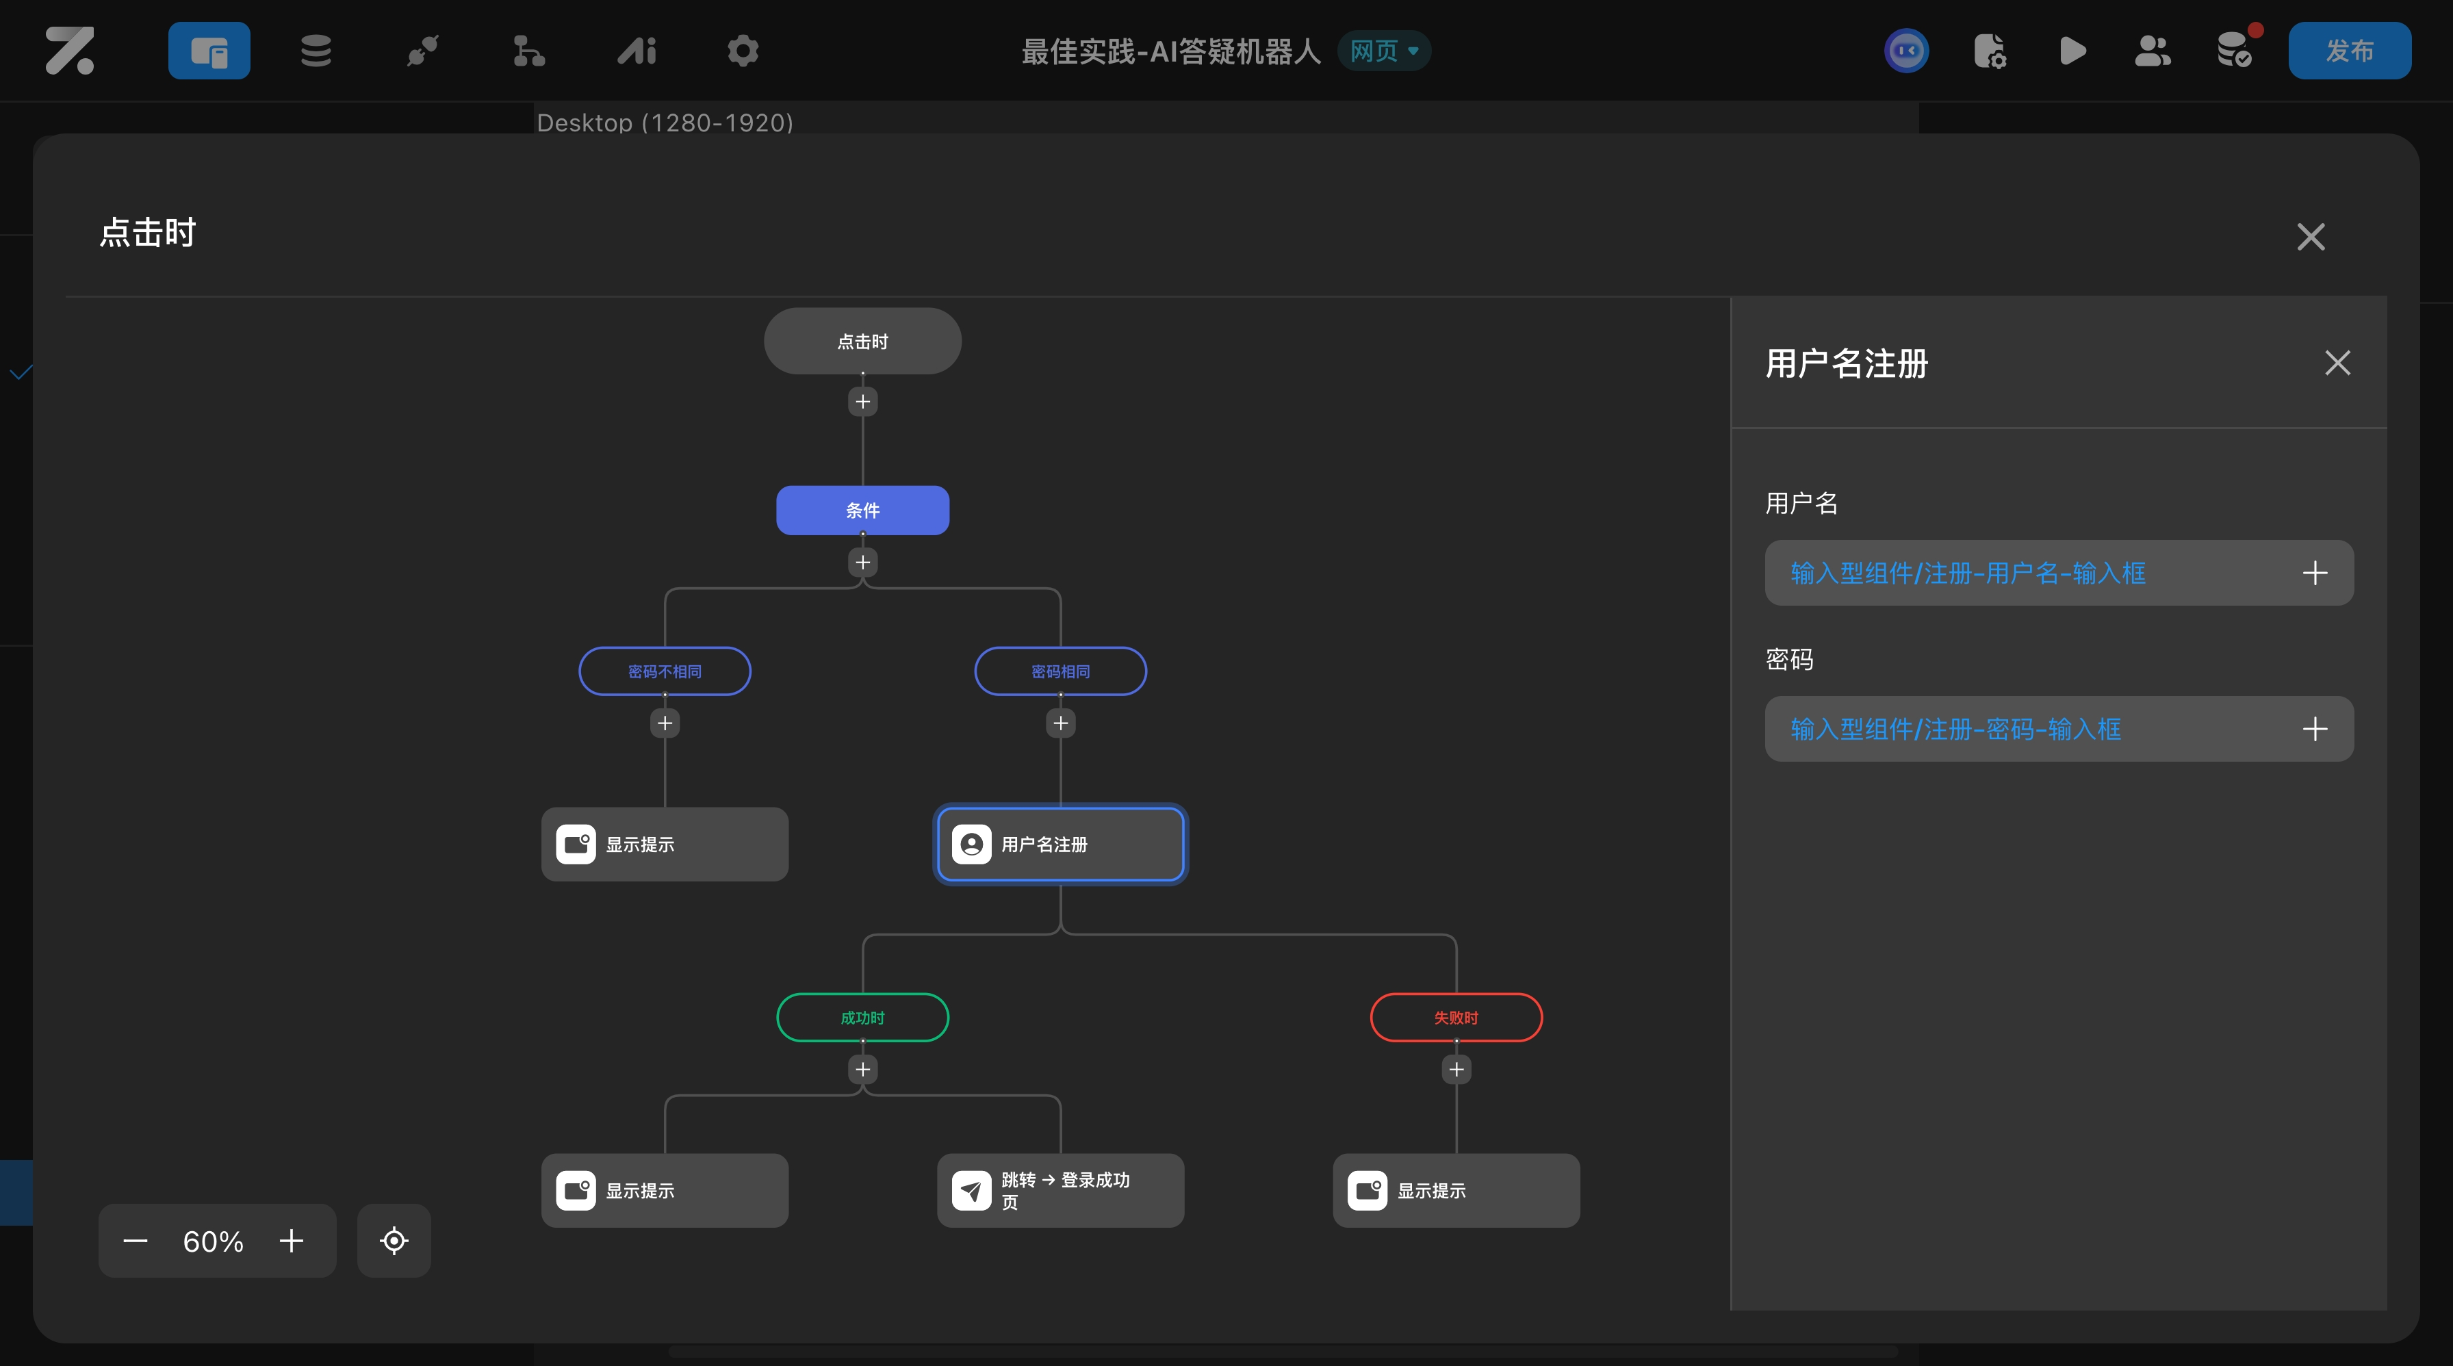The height and width of the screenshot is (1366, 2453).
Task: Open the AI icon in top toolbar
Action: [636, 51]
